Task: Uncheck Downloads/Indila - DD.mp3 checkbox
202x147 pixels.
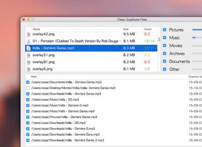Action: click(28, 123)
